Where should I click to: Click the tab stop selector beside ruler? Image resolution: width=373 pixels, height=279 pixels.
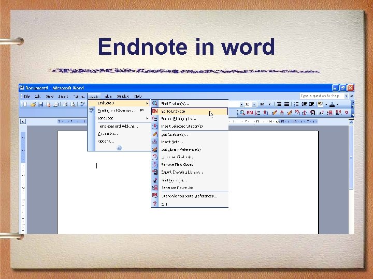[23, 121]
